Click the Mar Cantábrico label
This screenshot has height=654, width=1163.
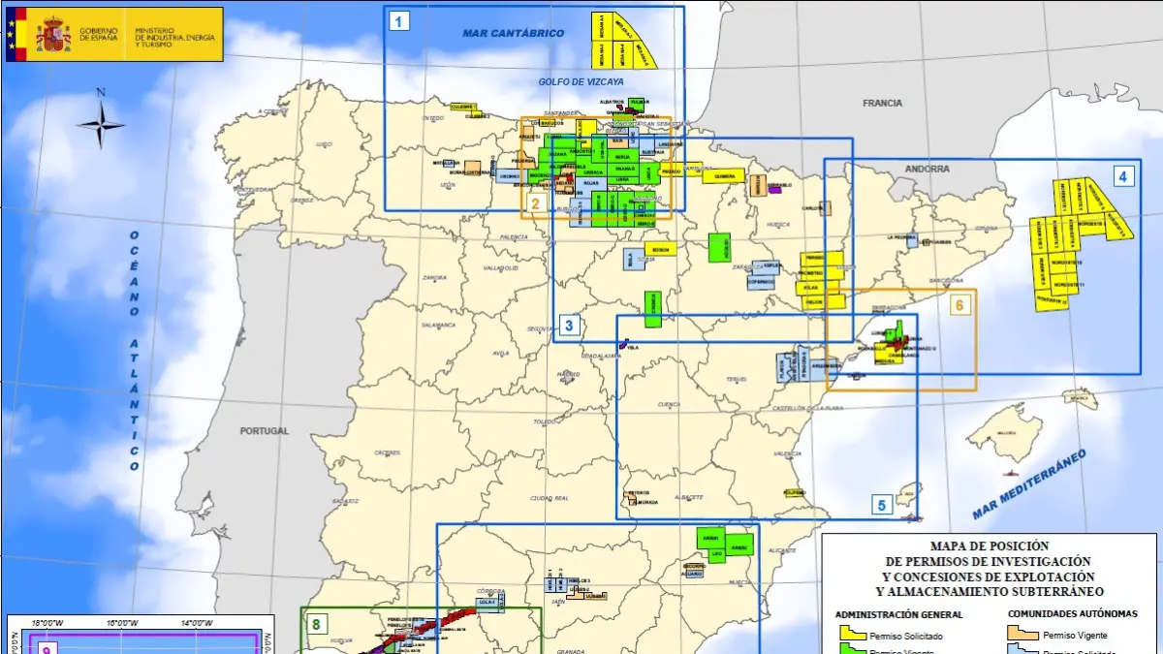coord(513,33)
